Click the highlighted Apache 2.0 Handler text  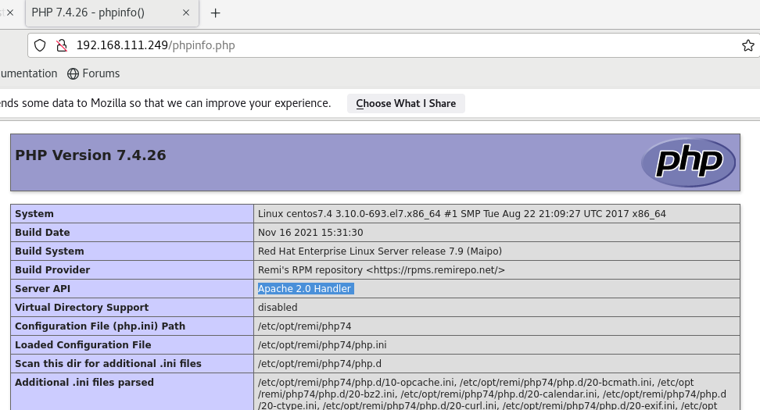pos(304,289)
